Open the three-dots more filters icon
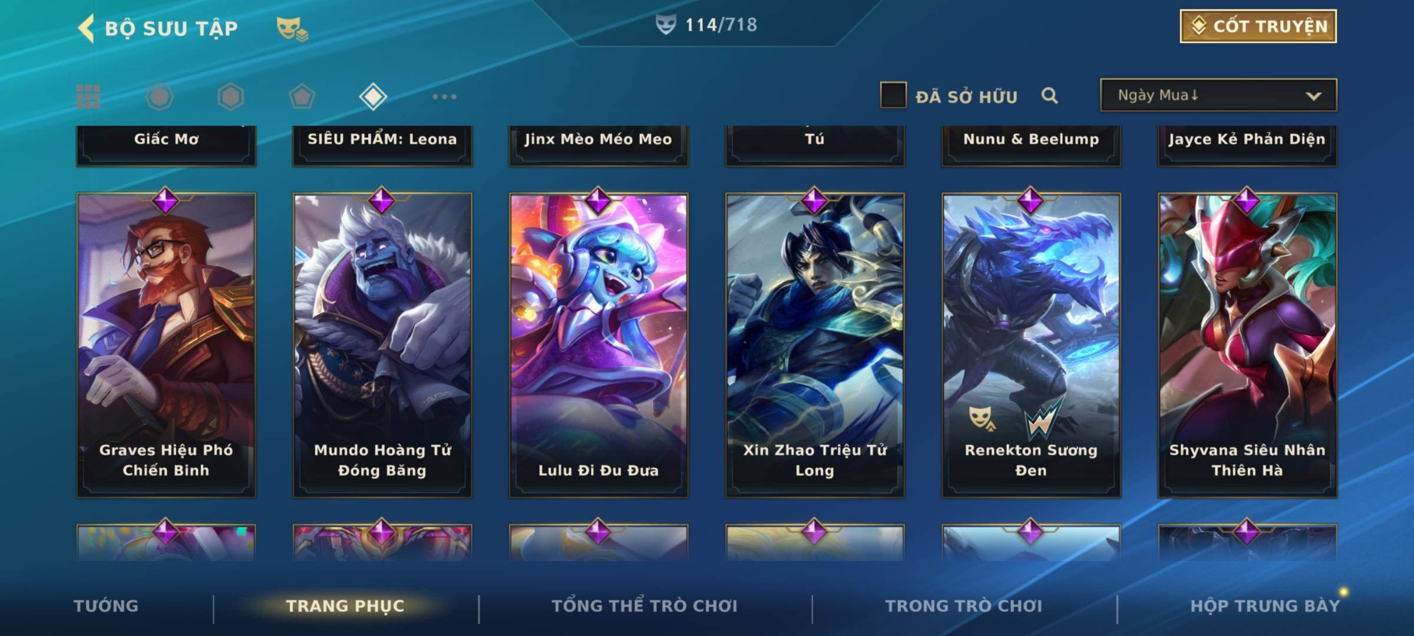 click(x=444, y=97)
